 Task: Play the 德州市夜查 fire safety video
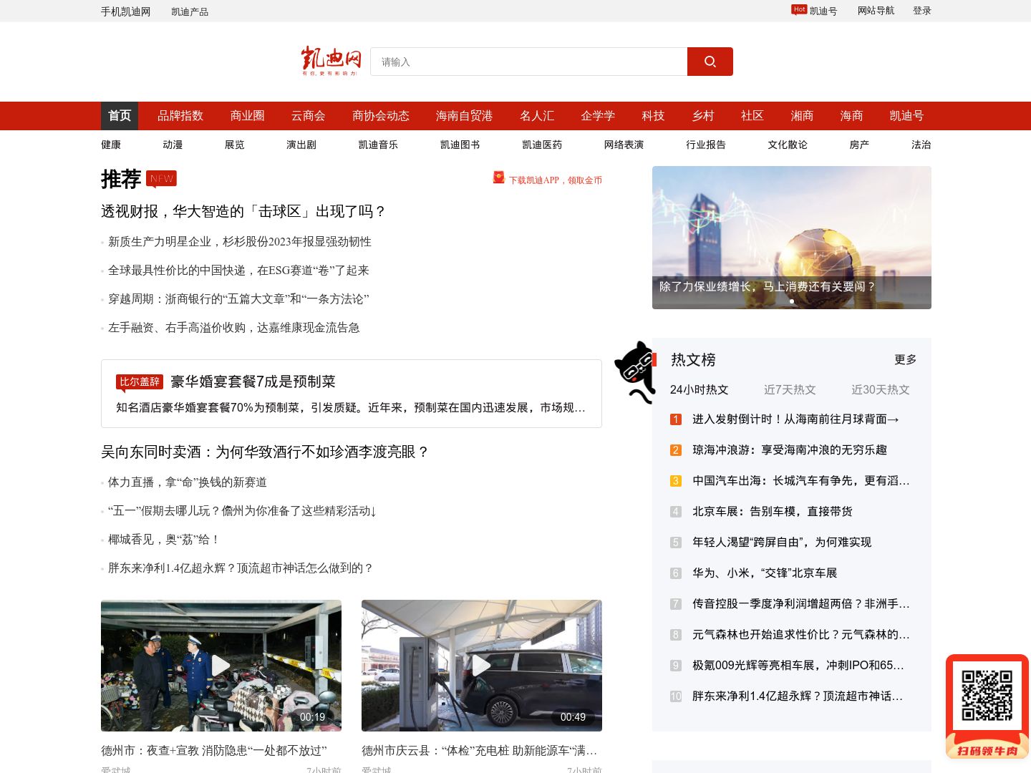pyautogui.click(x=221, y=666)
